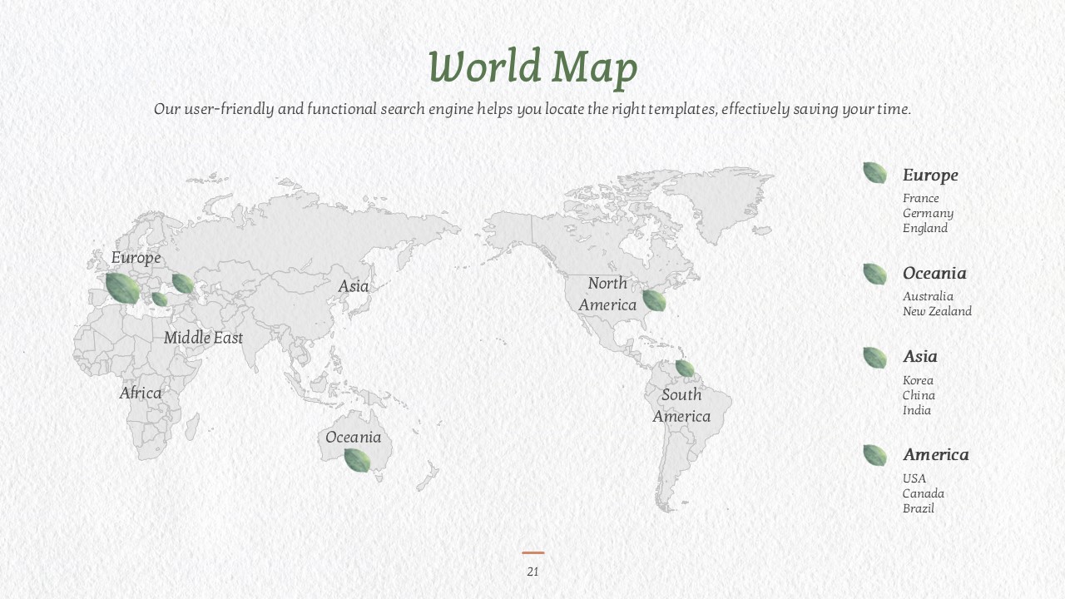Viewport: 1065px width, 599px height.
Task: Select the leaf marker on Australia
Action: coord(357,460)
